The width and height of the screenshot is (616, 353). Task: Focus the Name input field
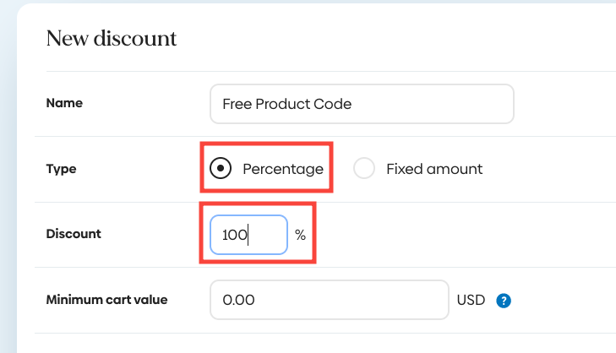[x=361, y=104]
